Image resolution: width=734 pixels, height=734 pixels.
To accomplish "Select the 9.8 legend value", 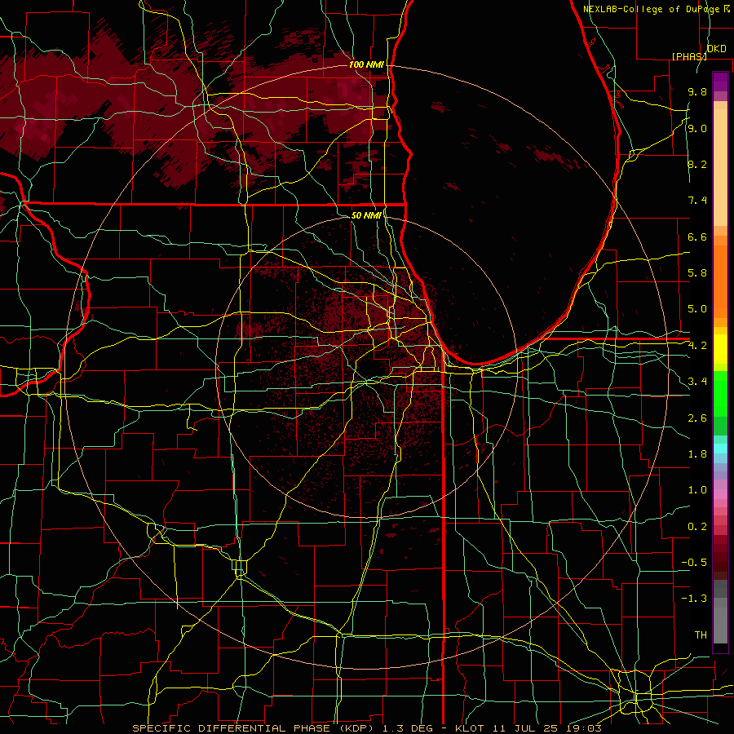I will point(697,91).
